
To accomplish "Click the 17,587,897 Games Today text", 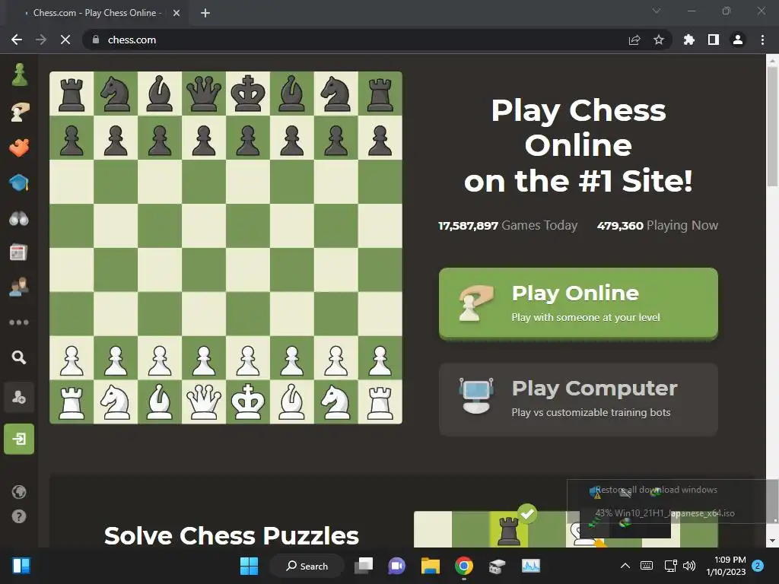I will tap(507, 225).
